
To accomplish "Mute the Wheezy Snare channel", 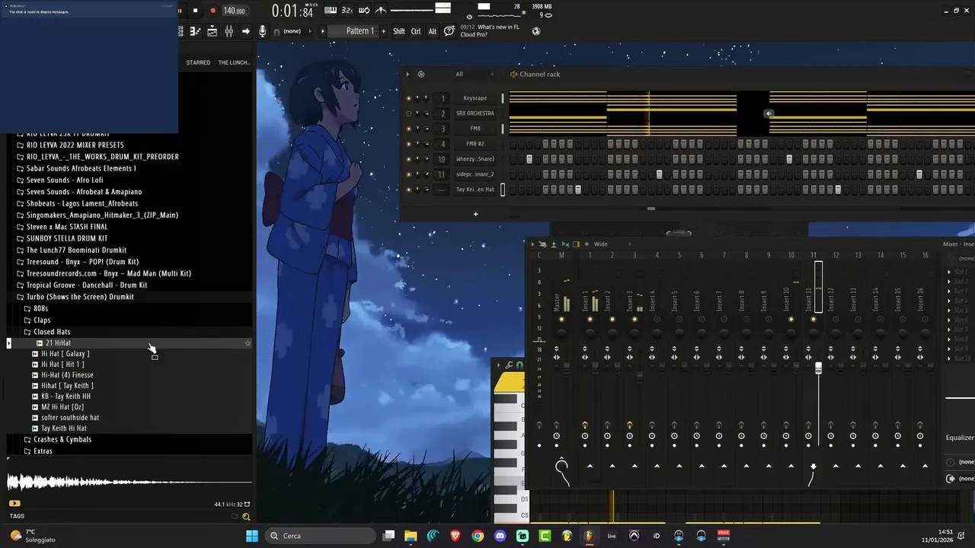I will tap(408, 159).
